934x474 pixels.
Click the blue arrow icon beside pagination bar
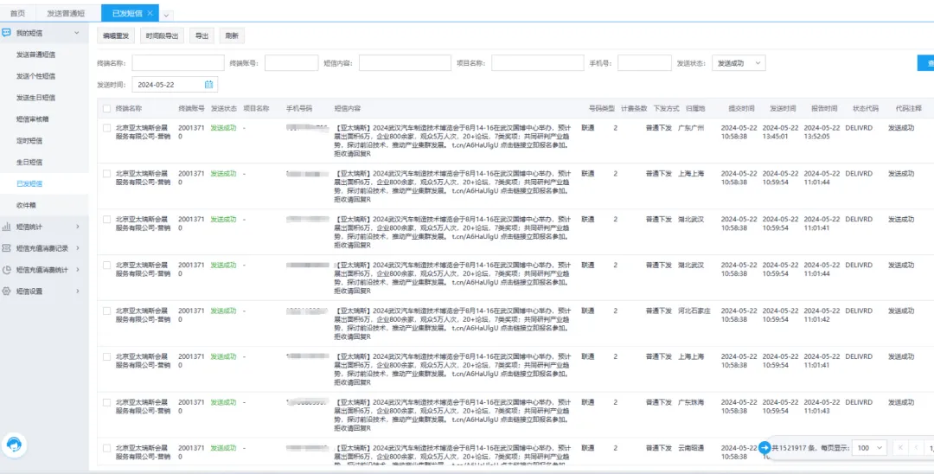click(764, 447)
